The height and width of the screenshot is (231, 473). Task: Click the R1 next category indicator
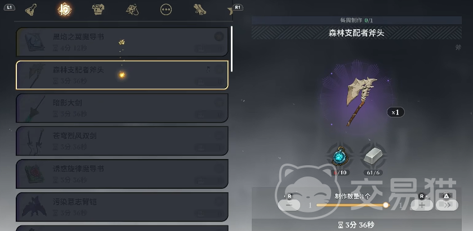(x=238, y=7)
